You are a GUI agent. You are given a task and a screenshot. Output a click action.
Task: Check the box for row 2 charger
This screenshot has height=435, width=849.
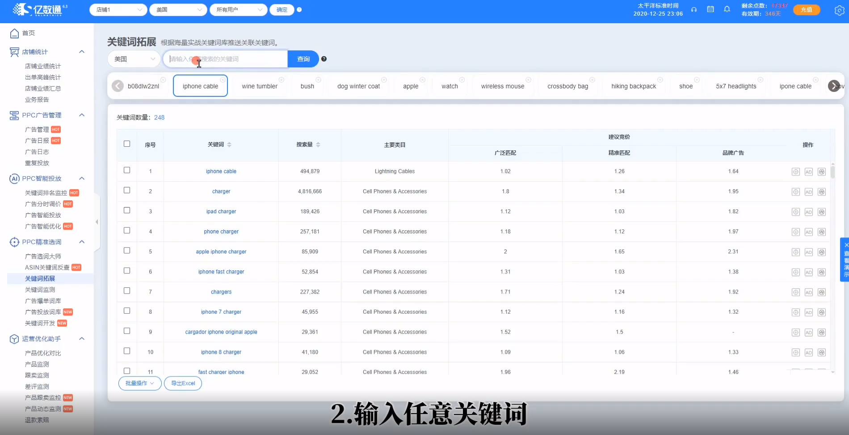coord(127,190)
